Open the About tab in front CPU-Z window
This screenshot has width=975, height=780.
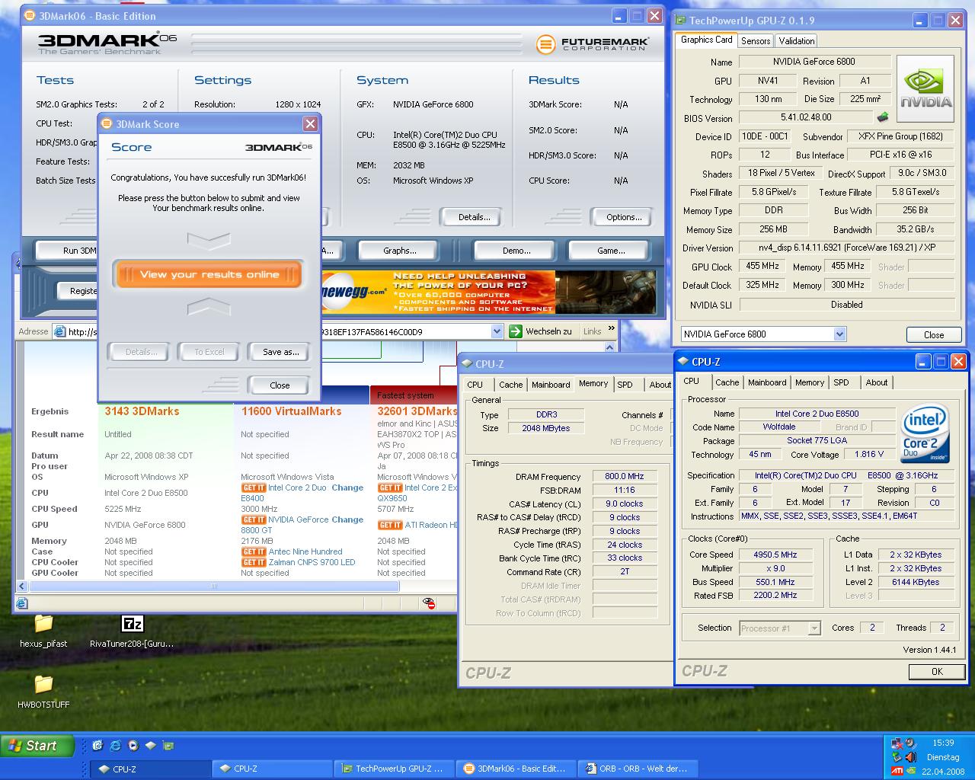pyautogui.click(x=876, y=382)
